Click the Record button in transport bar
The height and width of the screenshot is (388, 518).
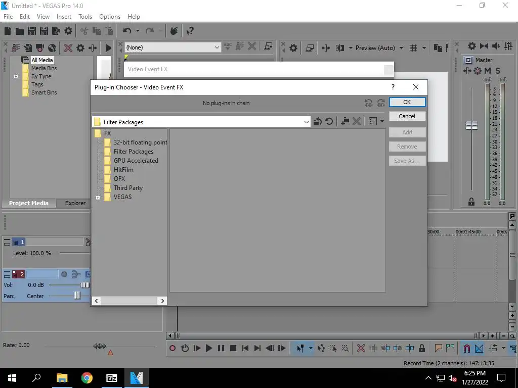[x=172, y=348]
